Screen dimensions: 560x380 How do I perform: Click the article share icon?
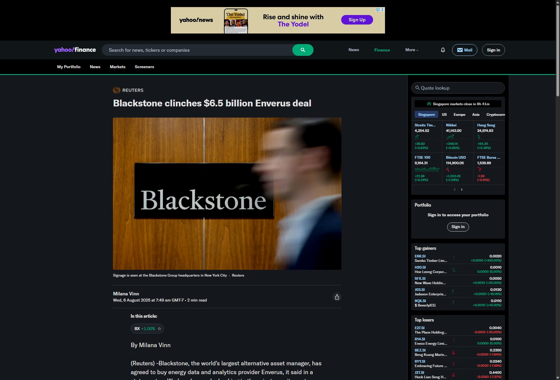coord(337,297)
